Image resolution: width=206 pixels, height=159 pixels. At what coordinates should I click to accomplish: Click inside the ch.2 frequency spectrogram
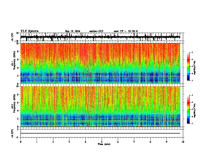point(100,107)
